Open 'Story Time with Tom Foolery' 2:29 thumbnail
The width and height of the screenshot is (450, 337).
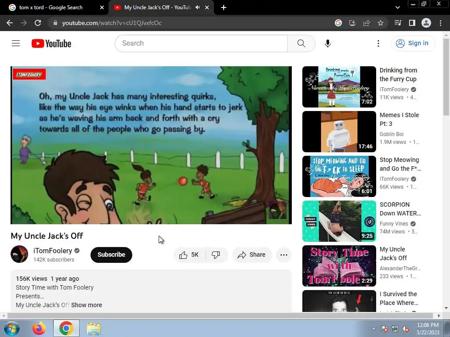pos(339,265)
